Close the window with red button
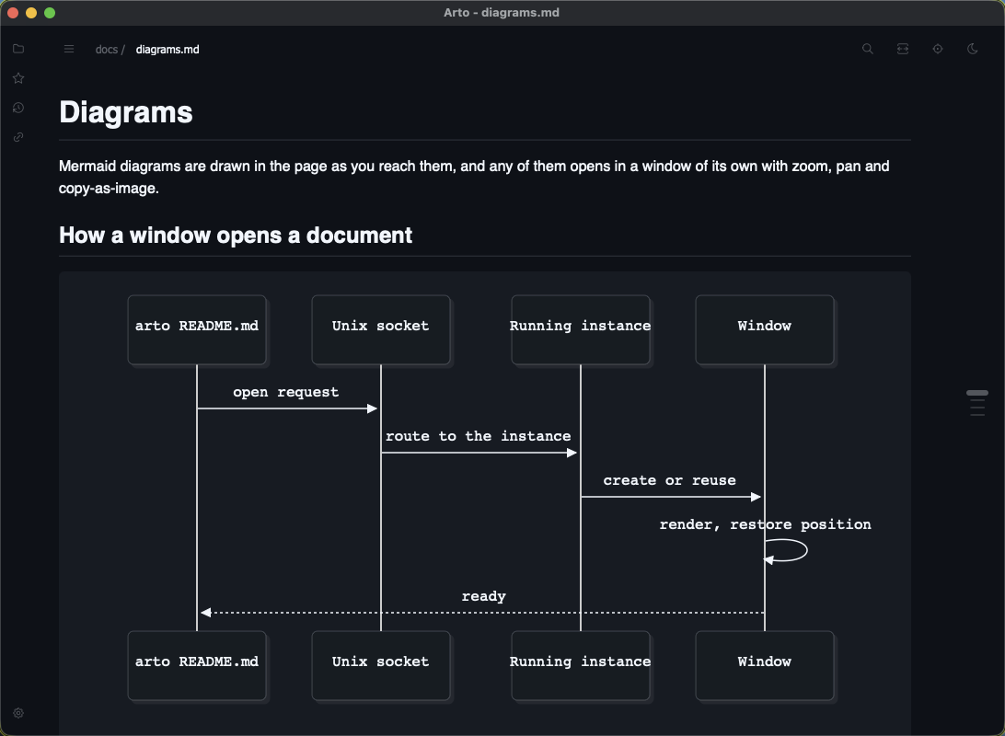The width and height of the screenshot is (1005, 736). [x=13, y=13]
